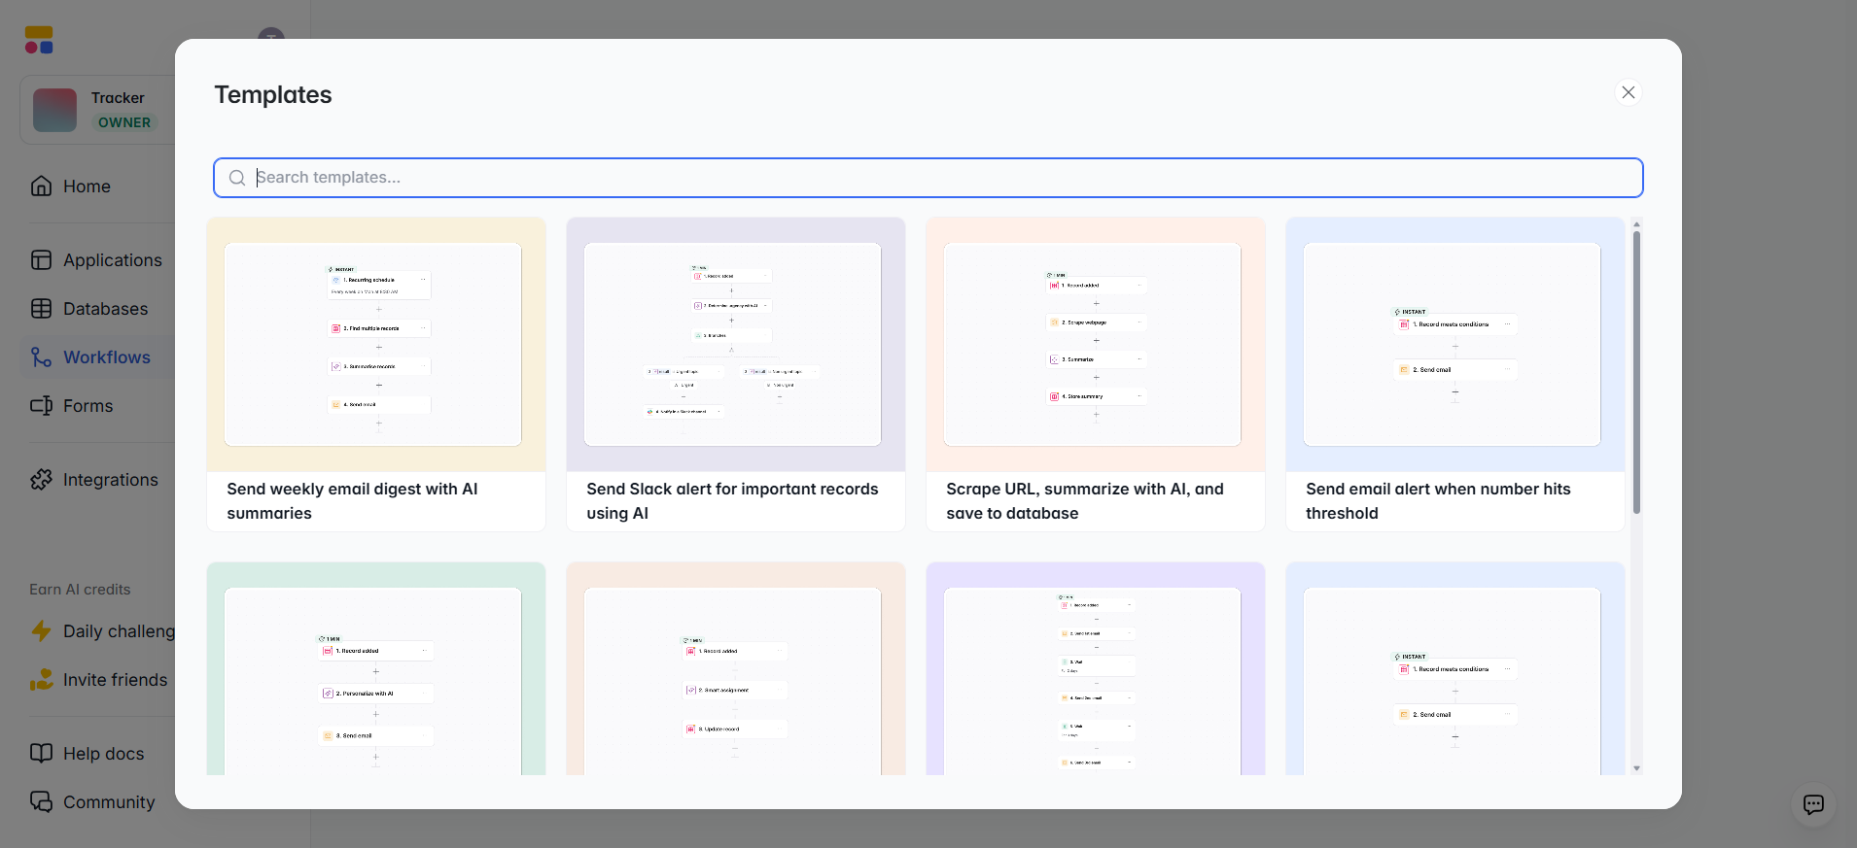Open Forms in the sidebar
This screenshot has height=848, width=1857.
pos(88,406)
